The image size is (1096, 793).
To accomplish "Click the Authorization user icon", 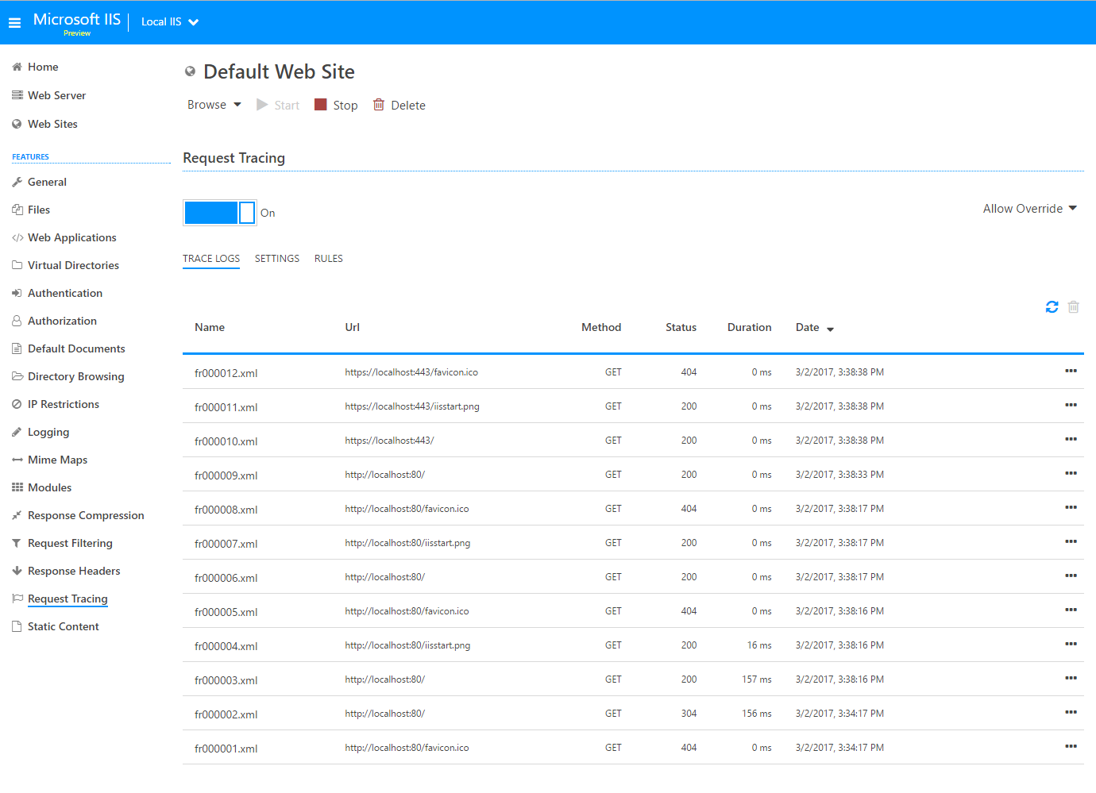I will 17,321.
